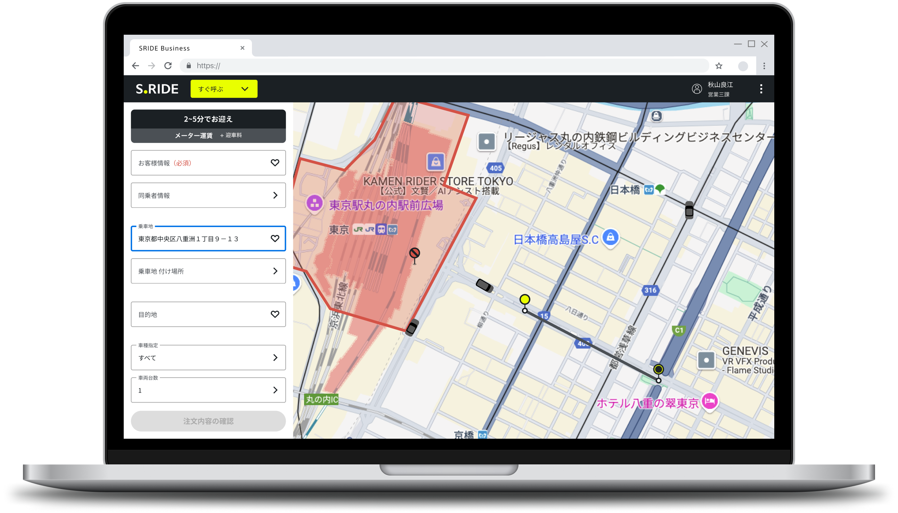Viewport: 898px width, 513px height.
Task: Click 日本橋高島屋S.C shopping marker
Action: coord(611,237)
